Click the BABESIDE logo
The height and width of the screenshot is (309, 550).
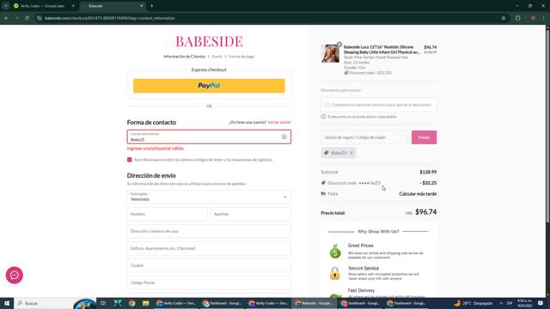pyautogui.click(x=209, y=41)
